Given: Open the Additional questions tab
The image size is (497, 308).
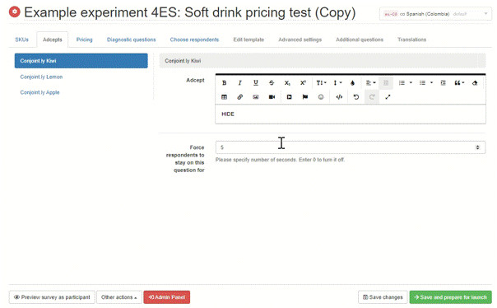Looking at the screenshot, I should [x=360, y=40].
